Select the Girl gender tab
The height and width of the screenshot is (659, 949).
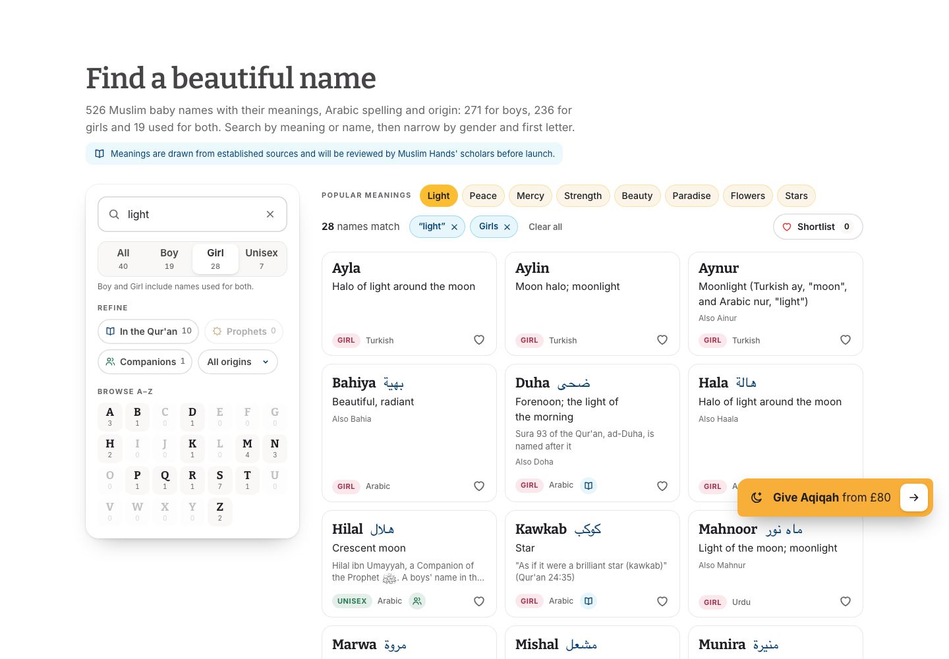pos(216,259)
